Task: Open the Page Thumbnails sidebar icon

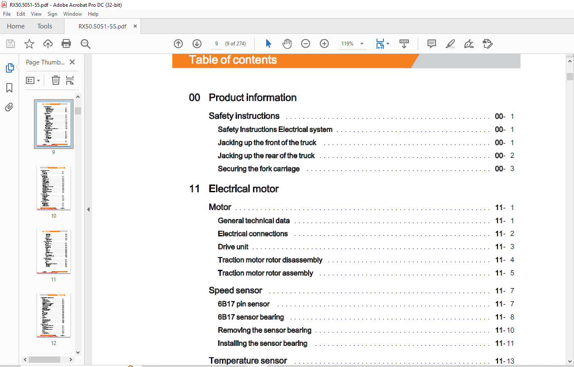Action: tap(9, 68)
